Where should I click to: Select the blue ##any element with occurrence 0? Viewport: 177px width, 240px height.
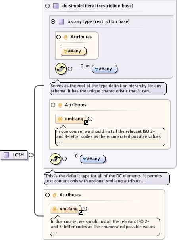[x=92, y=159]
